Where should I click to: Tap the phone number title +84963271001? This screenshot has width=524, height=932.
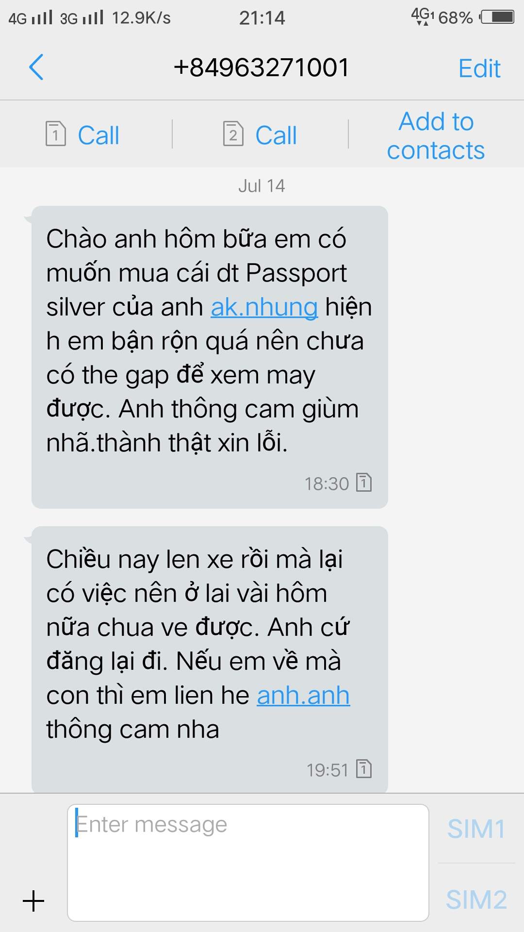coord(262,67)
